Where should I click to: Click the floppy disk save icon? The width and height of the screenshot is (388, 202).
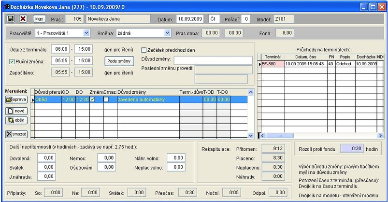(11, 18)
